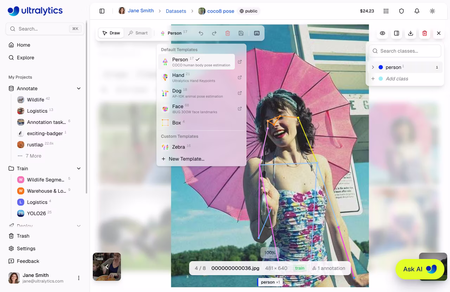450x292 pixels.
Task: Toggle annotation visibility eye icon
Action: (382, 33)
